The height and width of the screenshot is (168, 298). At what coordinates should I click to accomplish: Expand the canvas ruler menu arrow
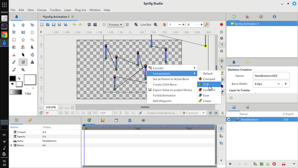(x=41, y=32)
